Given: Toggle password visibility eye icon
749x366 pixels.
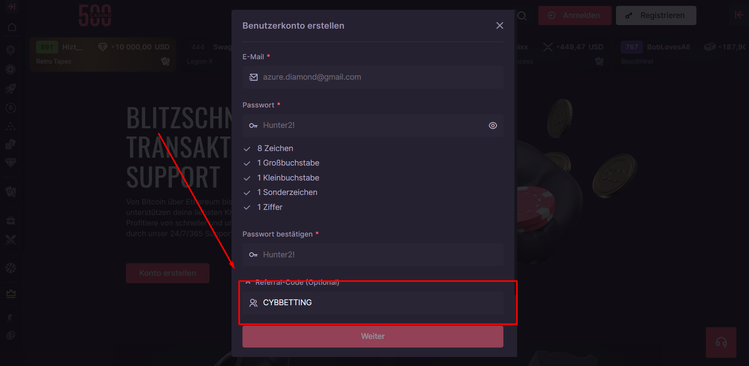Looking at the screenshot, I should tap(493, 126).
